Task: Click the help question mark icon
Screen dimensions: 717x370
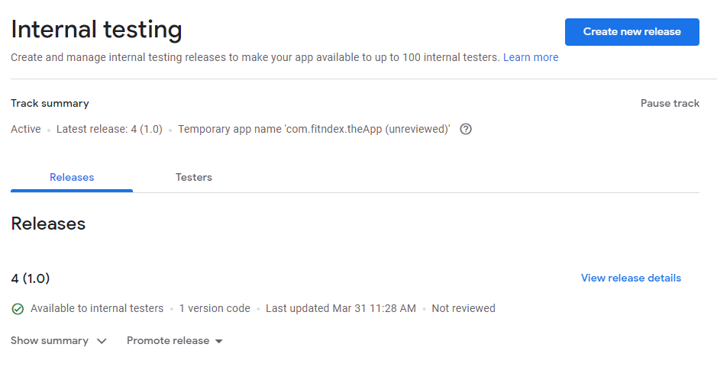Action: (466, 129)
